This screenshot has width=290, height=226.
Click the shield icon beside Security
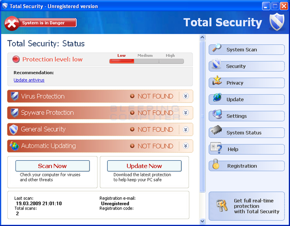click(x=216, y=64)
